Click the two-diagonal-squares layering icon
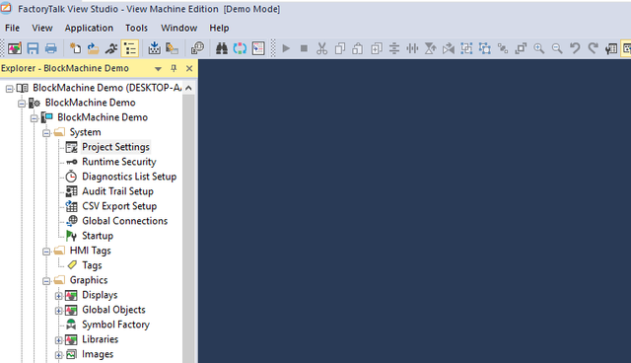Viewport: 631px width, 363px height. (x=503, y=48)
